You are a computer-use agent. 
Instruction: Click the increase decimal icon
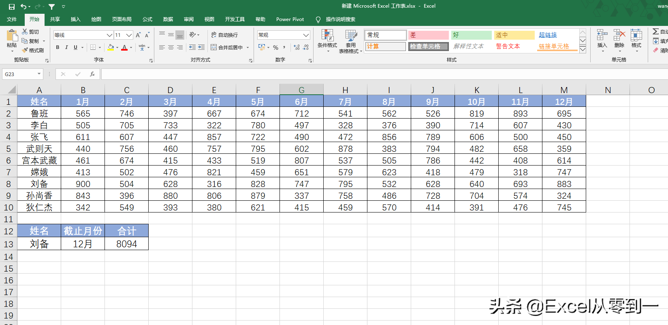(297, 47)
